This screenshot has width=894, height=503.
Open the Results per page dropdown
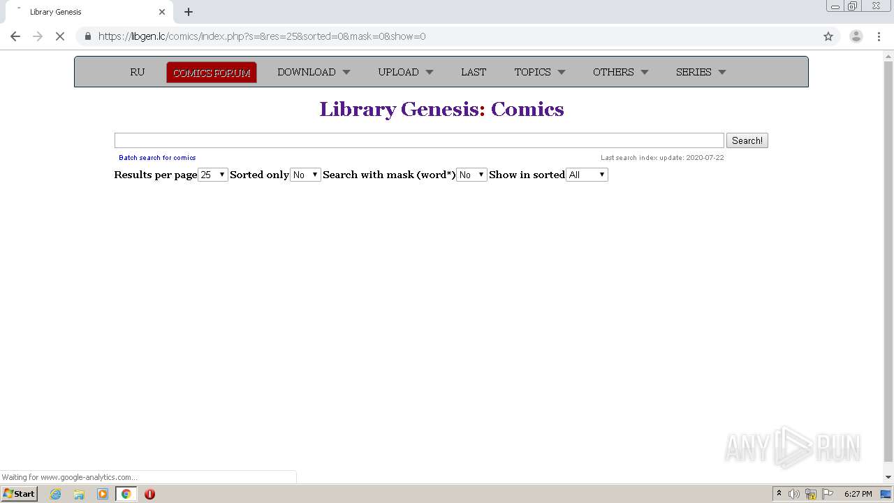(x=213, y=175)
